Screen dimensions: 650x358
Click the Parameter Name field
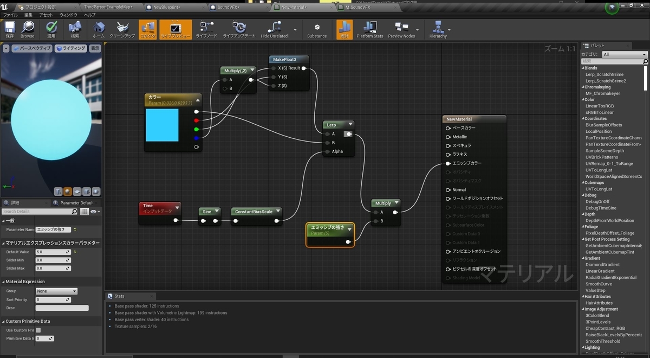[53, 229]
